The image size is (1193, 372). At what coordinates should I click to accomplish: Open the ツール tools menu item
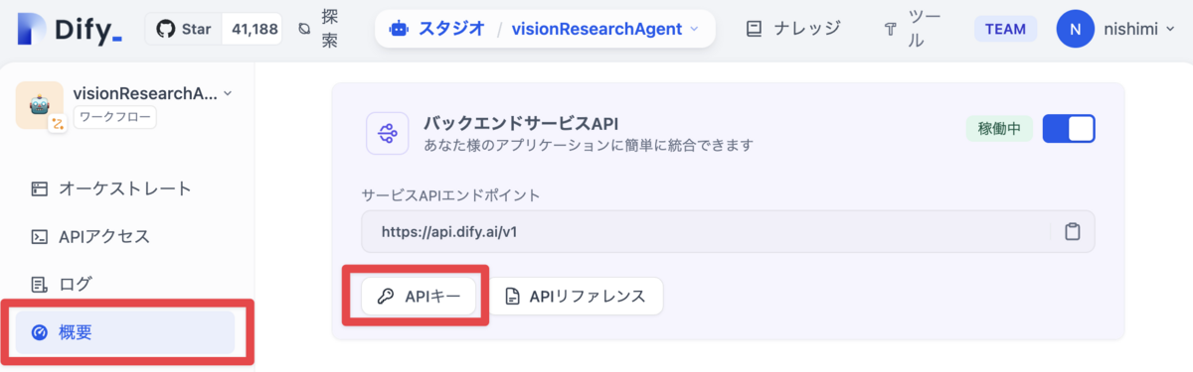pos(924,29)
